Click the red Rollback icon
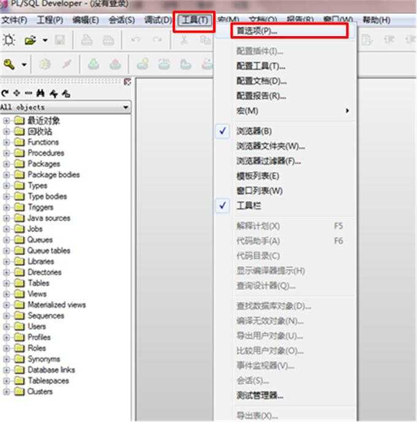Screen dimensions: 417x422 (115, 64)
